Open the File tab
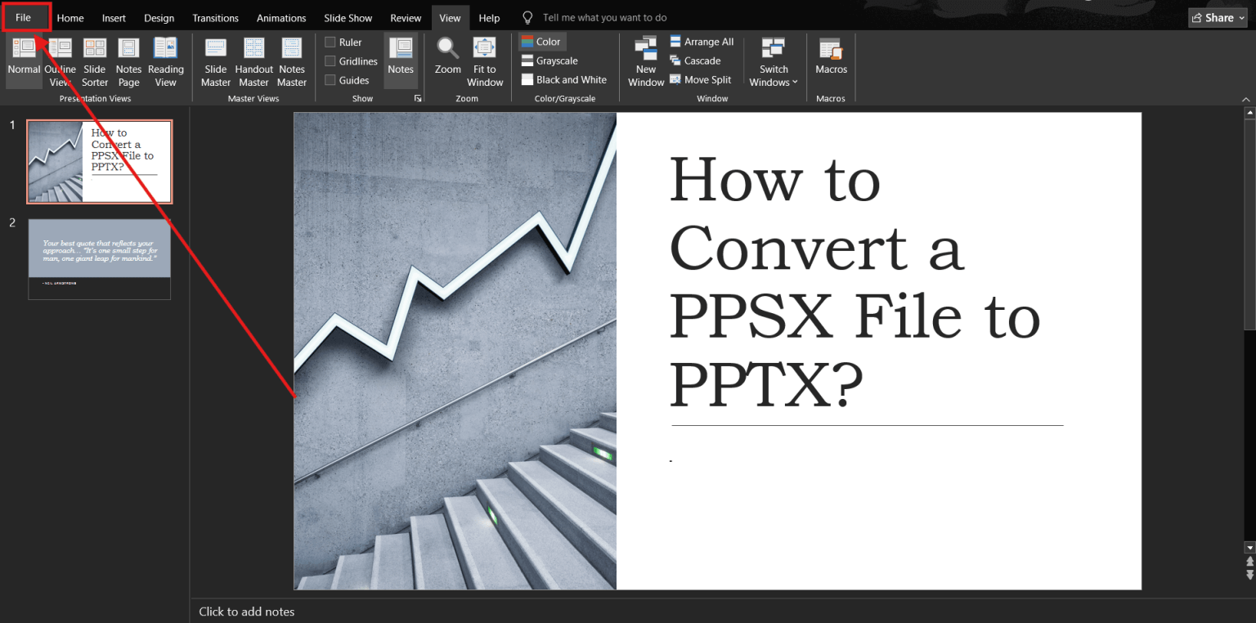Screen dimensions: 1256x623 23,18
